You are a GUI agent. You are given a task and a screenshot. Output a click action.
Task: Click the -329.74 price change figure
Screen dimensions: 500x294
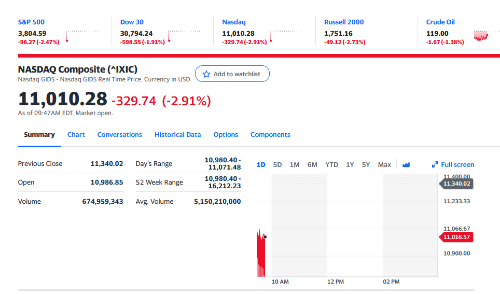pos(134,101)
